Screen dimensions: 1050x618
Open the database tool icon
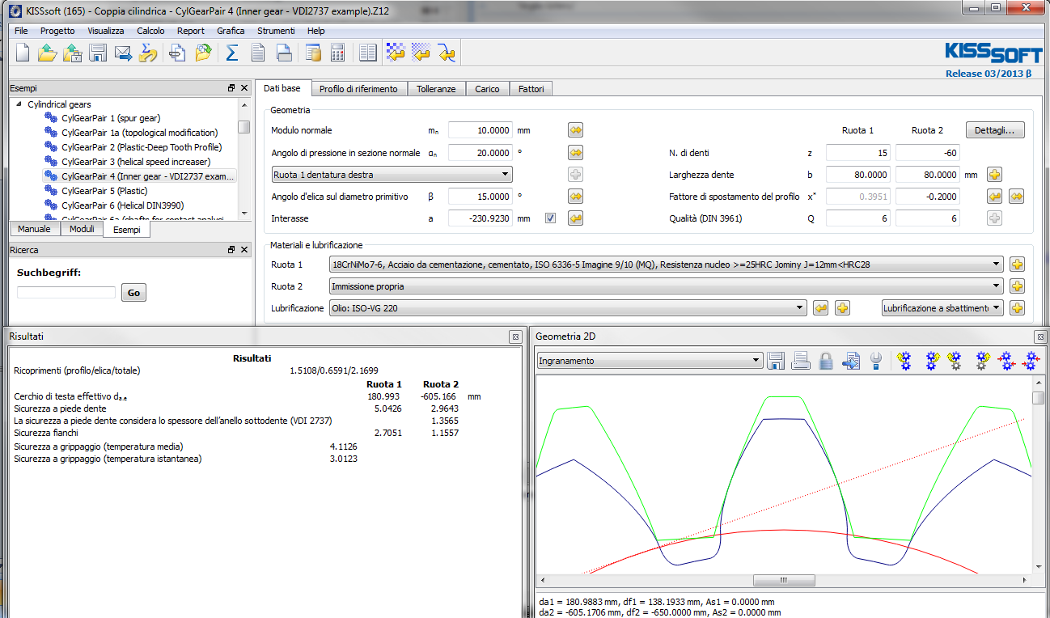(312, 53)
